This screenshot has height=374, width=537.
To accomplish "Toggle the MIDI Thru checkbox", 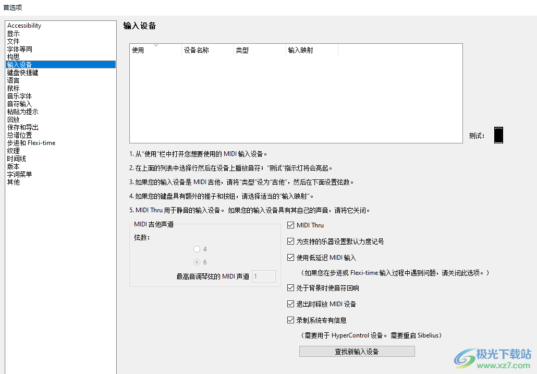I will [291, 225].
